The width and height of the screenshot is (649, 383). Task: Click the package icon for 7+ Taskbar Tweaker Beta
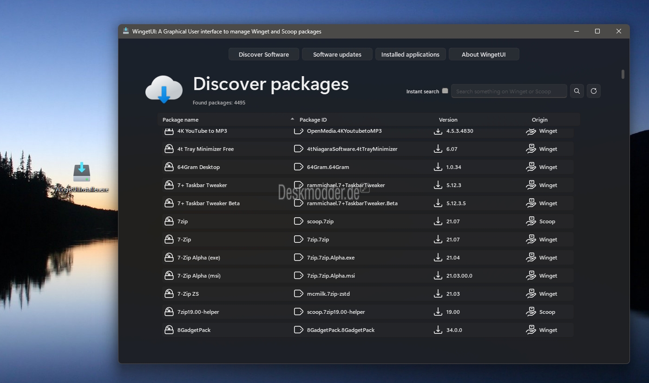click(x=169, y=203)
